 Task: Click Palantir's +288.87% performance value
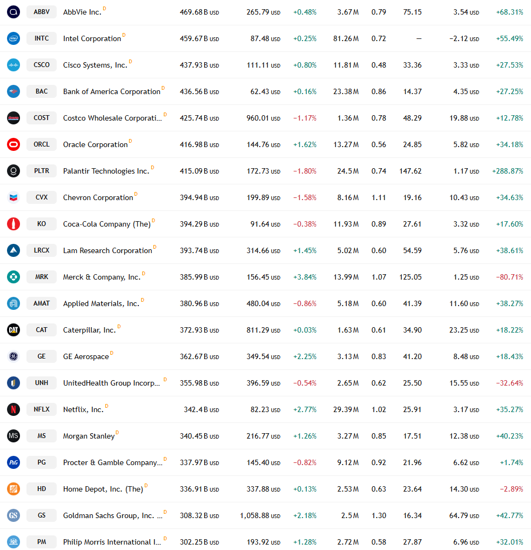pos(508,171)
